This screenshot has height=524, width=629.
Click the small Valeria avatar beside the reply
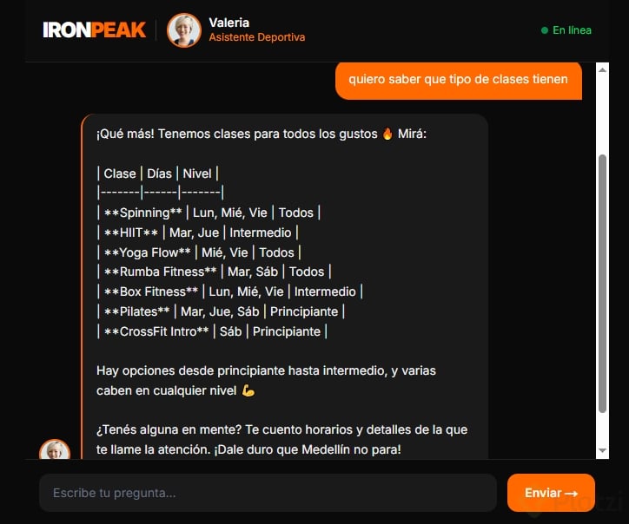point(55,450)
